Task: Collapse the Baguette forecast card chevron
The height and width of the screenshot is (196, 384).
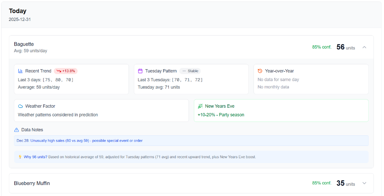Action: coord(364,47)
